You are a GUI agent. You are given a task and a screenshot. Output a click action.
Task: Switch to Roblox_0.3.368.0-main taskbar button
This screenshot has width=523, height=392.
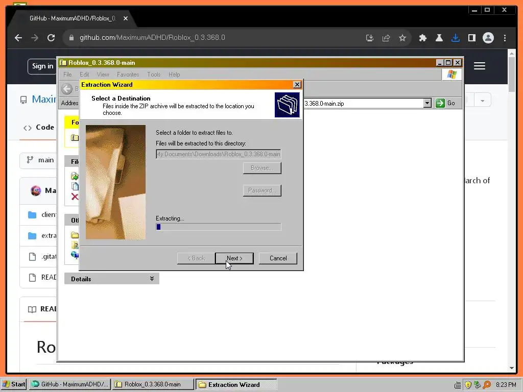click(x=153, y=384)
